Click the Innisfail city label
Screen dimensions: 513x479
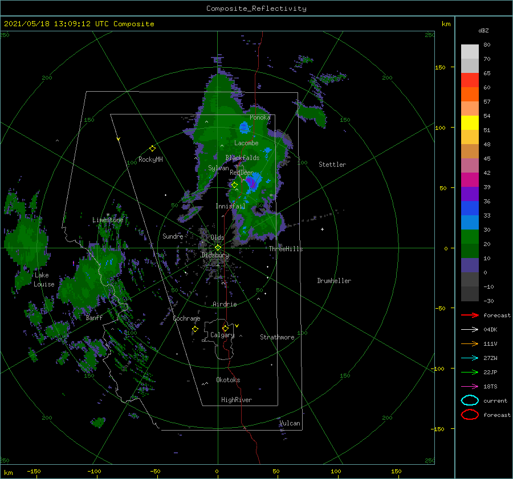pos(230,206)
